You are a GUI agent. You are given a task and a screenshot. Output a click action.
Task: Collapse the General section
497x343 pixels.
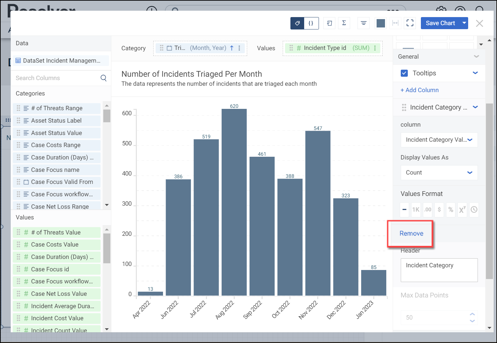pyautogui.click(x=476, y=57)
